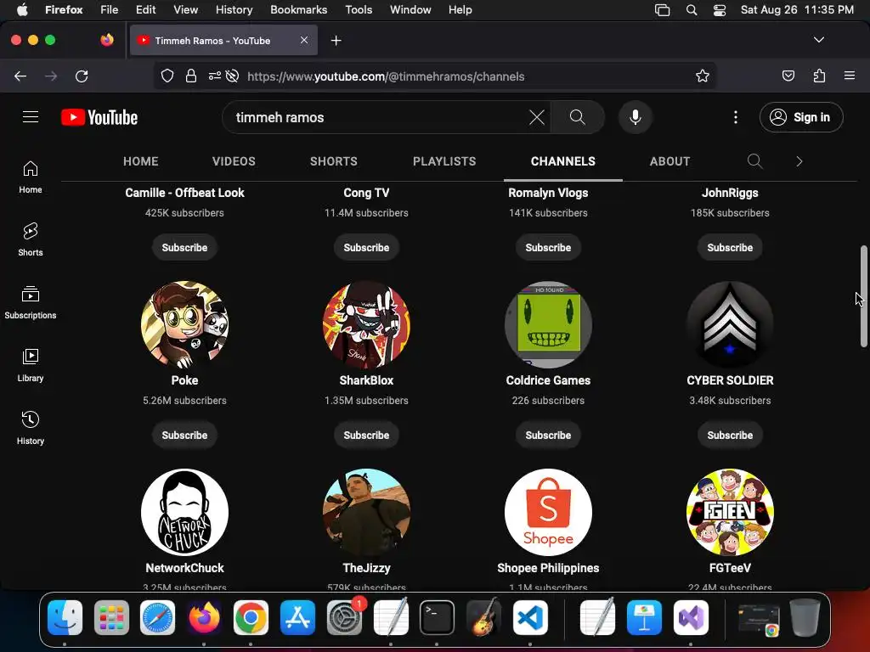This screenshot has height=652, width=870.
Task: Subscribe to Camille - Offbeat Look
Action: click(184, 248)
